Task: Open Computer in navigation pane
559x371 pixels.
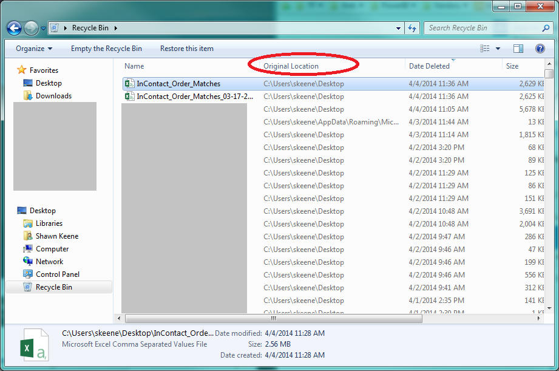Action: [x=52, y=249]
